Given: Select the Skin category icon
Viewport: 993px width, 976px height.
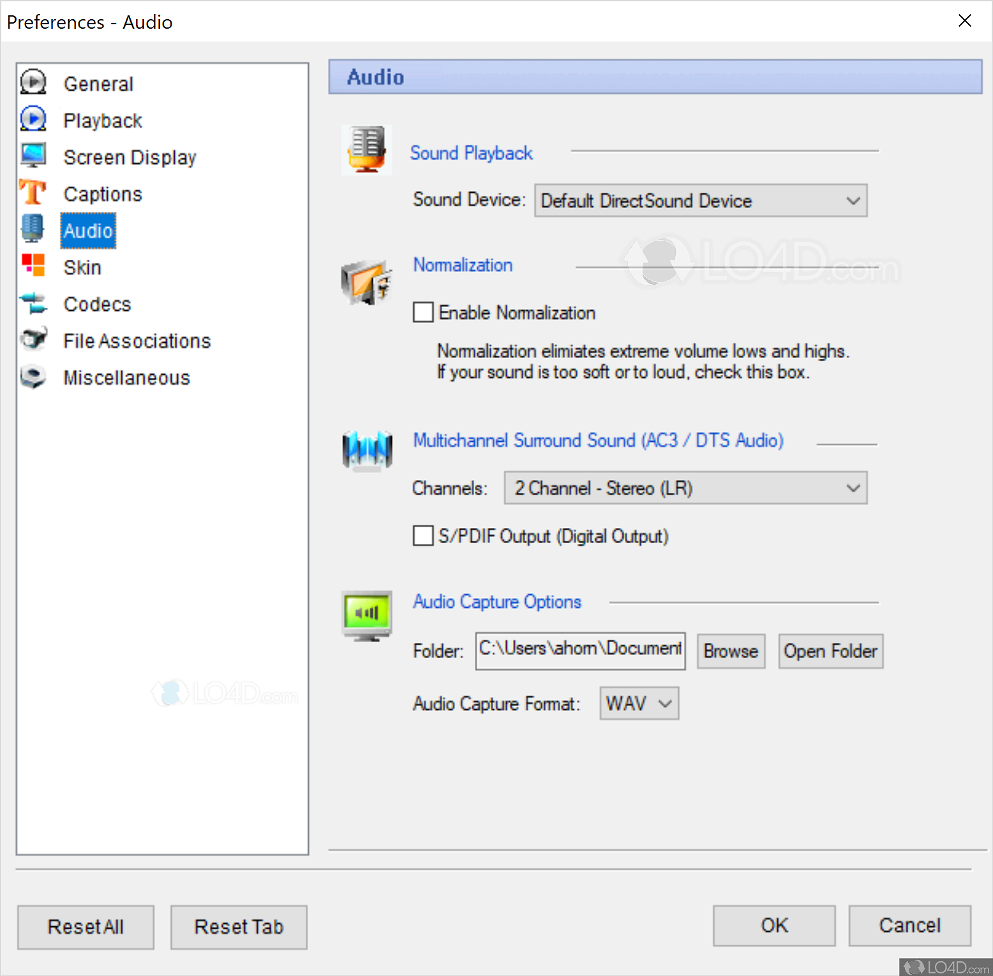Looking at the screenshot, I should click(x=33, y=266).
